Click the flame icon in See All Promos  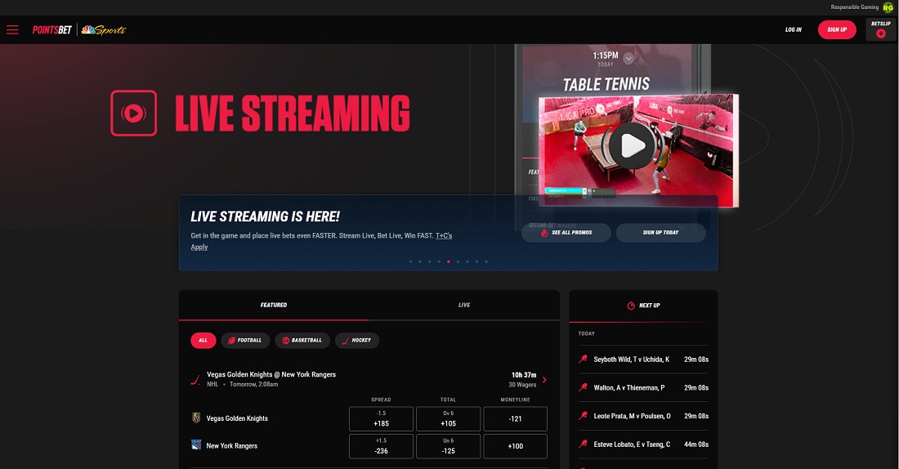coord(544,233)
